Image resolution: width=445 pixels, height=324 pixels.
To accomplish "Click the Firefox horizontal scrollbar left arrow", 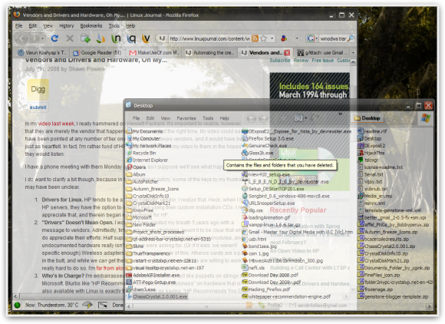I will point(16,296).
